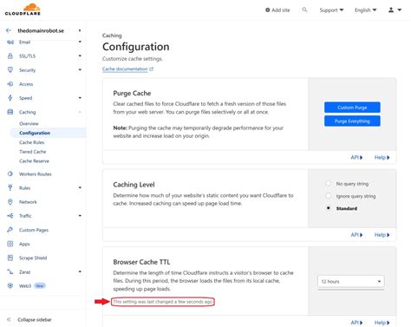Screen dimensions: 411x327
Task: Click the Custom Purge button
Action: coord(352,108)
